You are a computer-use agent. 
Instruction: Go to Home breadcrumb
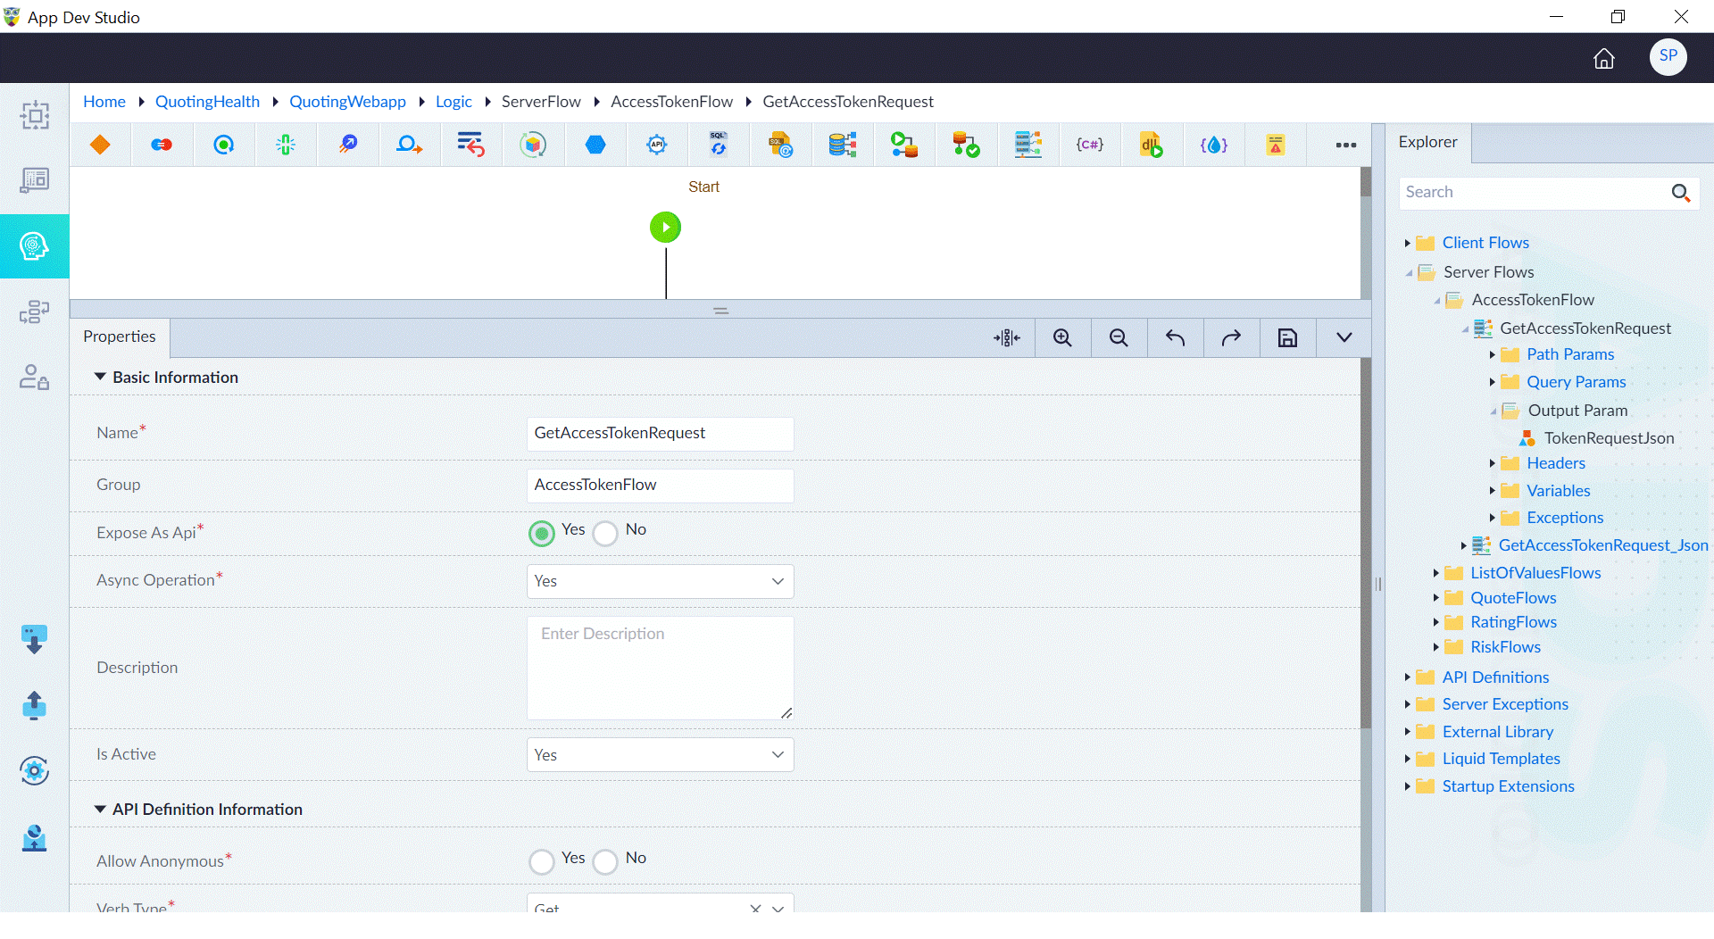pos(104,102)
